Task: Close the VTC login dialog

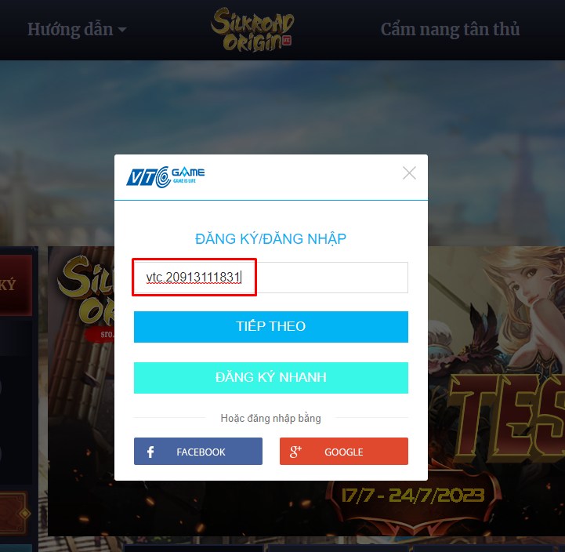Action: [409, 173]
